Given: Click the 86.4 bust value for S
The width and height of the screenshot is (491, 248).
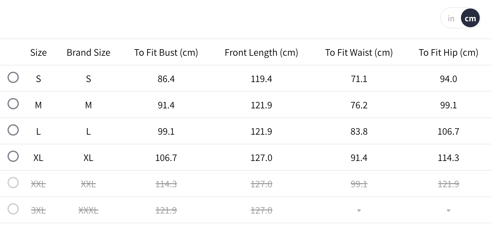Looking at the screenshot, I should [x=166, y=79].
